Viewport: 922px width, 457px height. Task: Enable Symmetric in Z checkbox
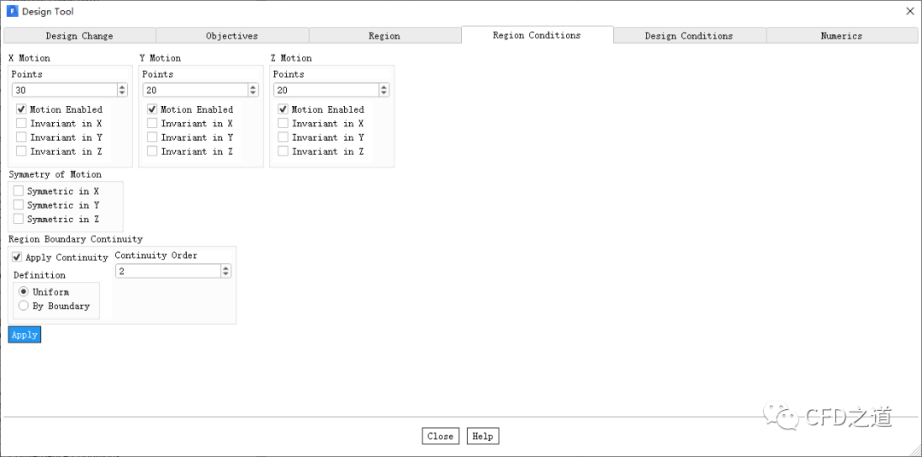18,219
